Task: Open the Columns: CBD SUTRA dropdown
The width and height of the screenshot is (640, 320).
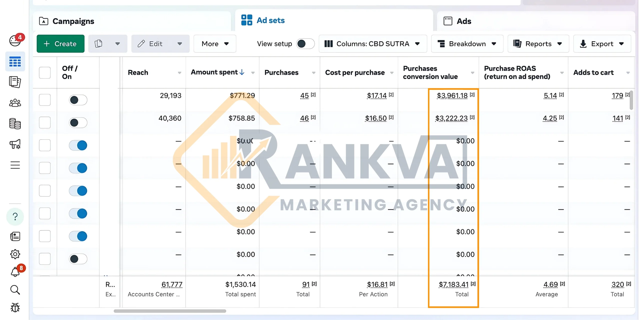Action: click(x=372, y=43)
